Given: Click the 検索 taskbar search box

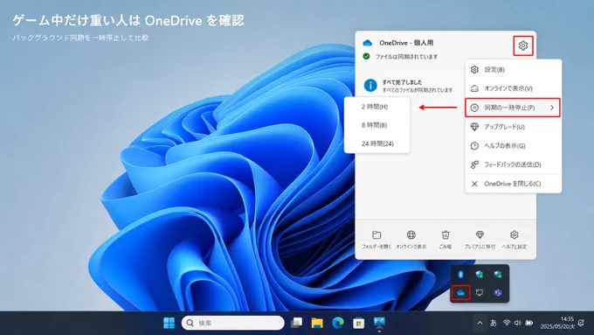Looking at the screenshot, I should click(x=232, y=323).
